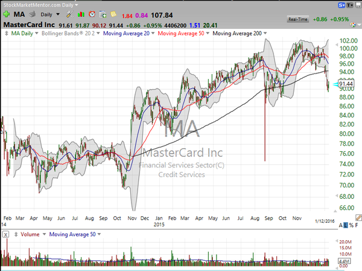
Task: Click the Nov 2015 label on time axis
Action: 297,218
